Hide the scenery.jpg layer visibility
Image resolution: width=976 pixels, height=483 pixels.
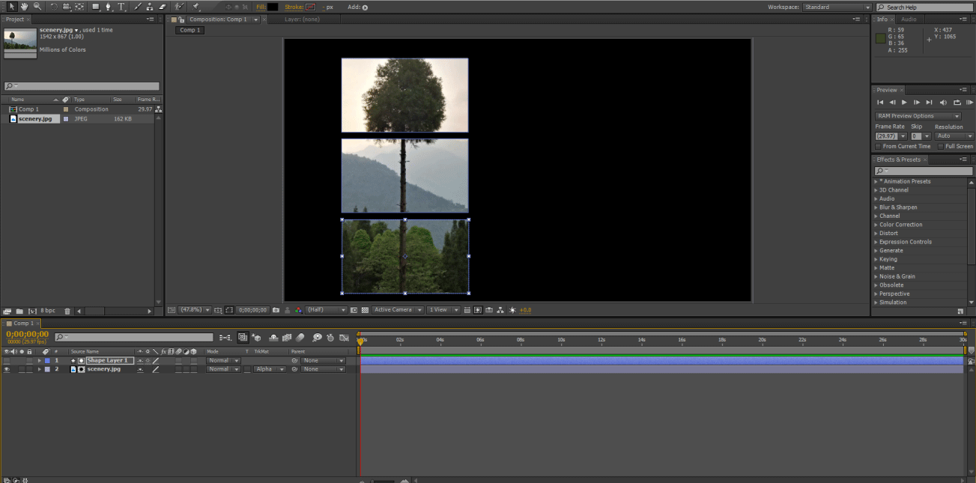pyautogui.click(x=7, y=369)
